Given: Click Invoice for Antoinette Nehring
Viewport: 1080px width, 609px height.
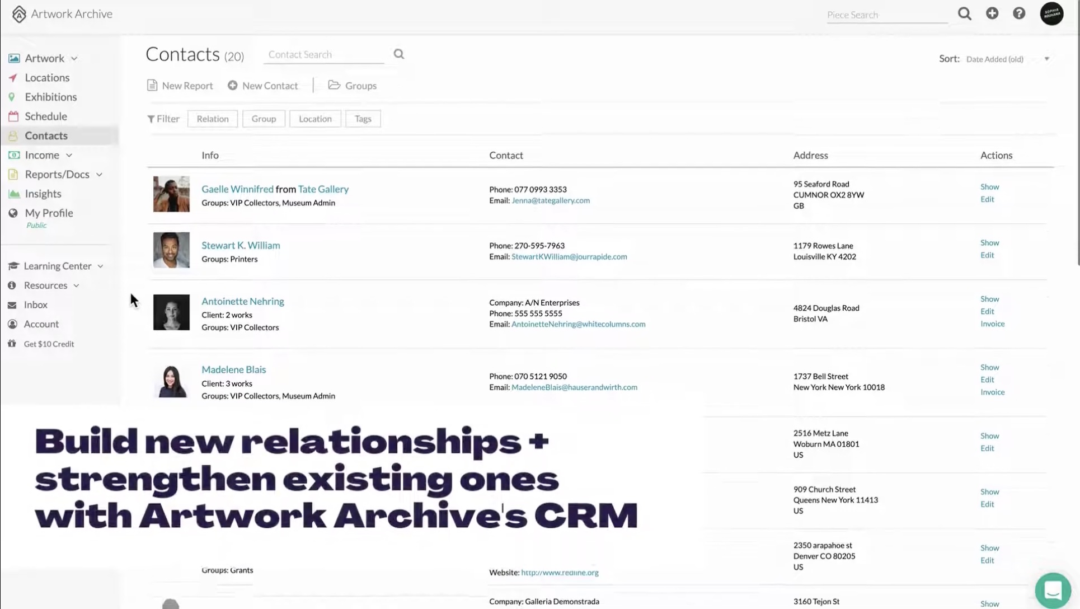Looking at the screenshot, I should click(992, 324).
